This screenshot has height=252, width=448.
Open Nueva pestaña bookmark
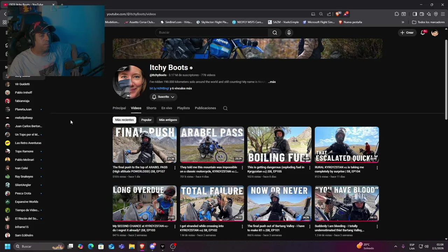(x=350, y=22)
